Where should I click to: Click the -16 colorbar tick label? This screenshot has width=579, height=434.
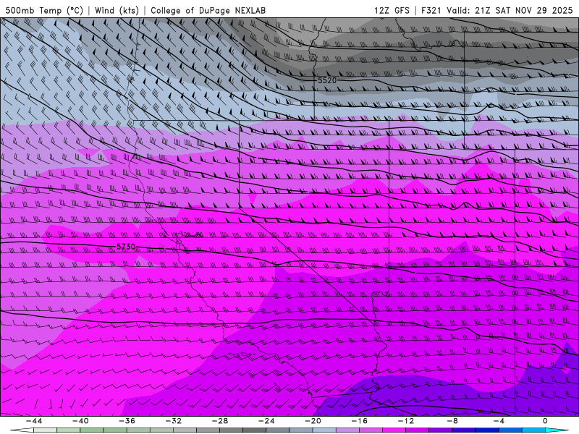coord(360,421)
